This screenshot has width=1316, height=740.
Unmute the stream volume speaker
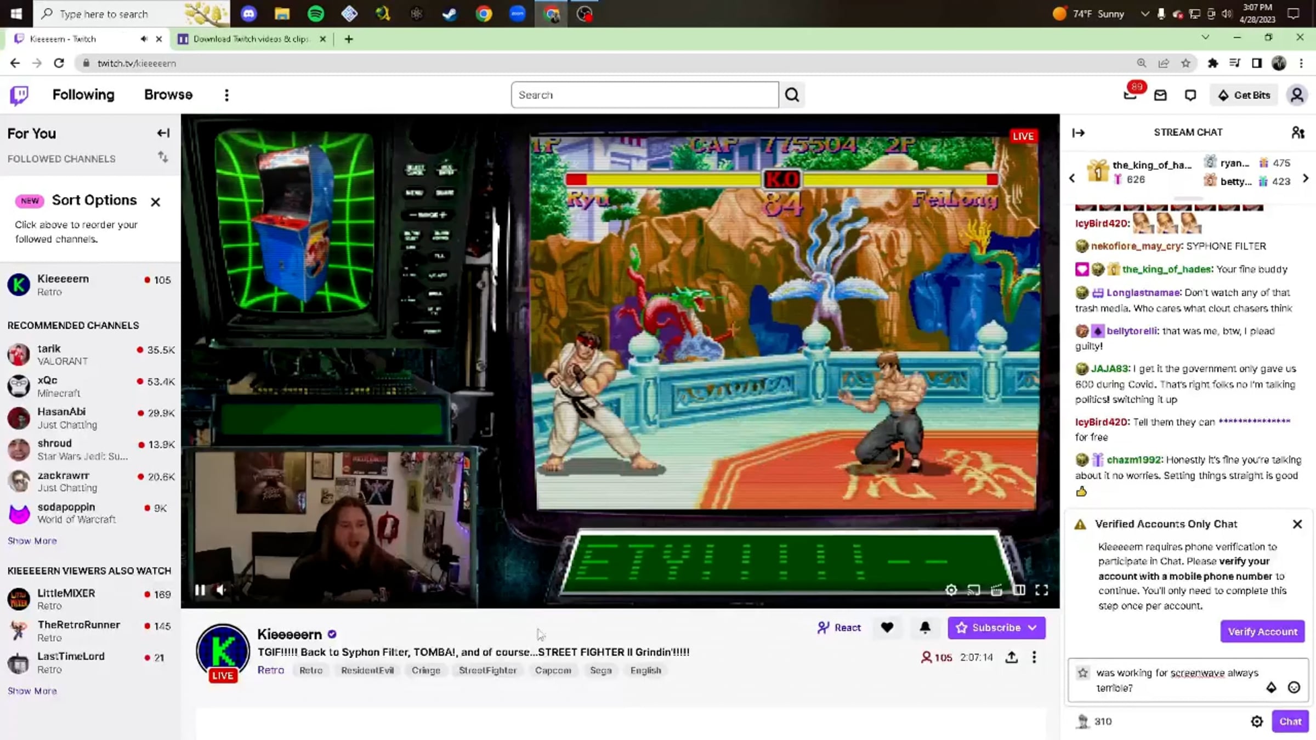pos(220,590)
